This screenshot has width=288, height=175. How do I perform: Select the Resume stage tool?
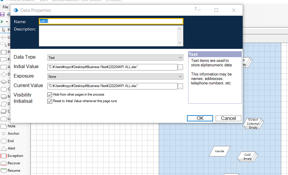(x=14, y=171)
